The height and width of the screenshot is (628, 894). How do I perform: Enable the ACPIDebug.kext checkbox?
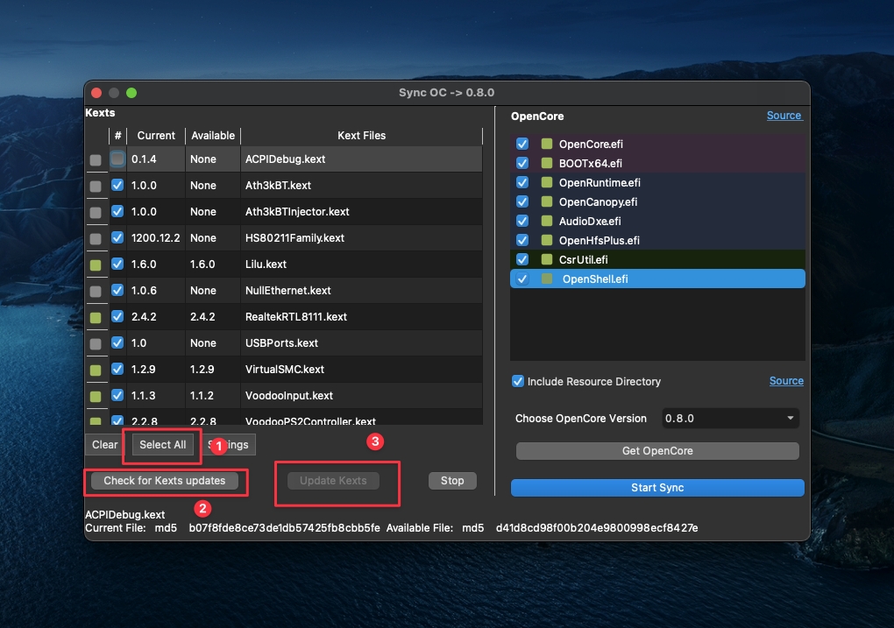coord(117,159)
